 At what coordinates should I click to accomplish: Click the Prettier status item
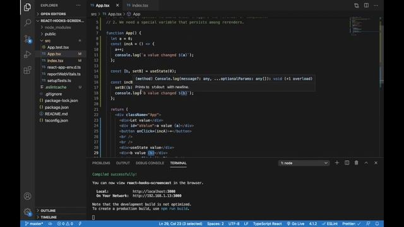click(352, 224)
